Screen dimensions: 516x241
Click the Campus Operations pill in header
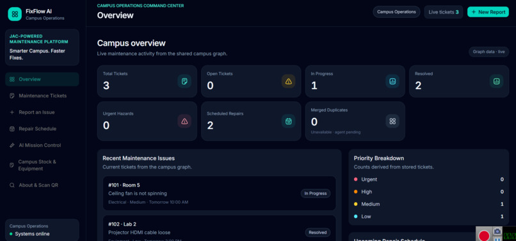coord(396,12)
